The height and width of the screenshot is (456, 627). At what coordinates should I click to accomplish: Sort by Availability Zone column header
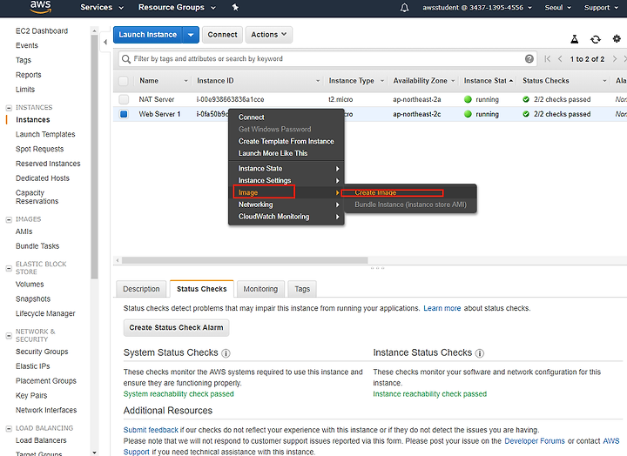[x=424, y=81]
